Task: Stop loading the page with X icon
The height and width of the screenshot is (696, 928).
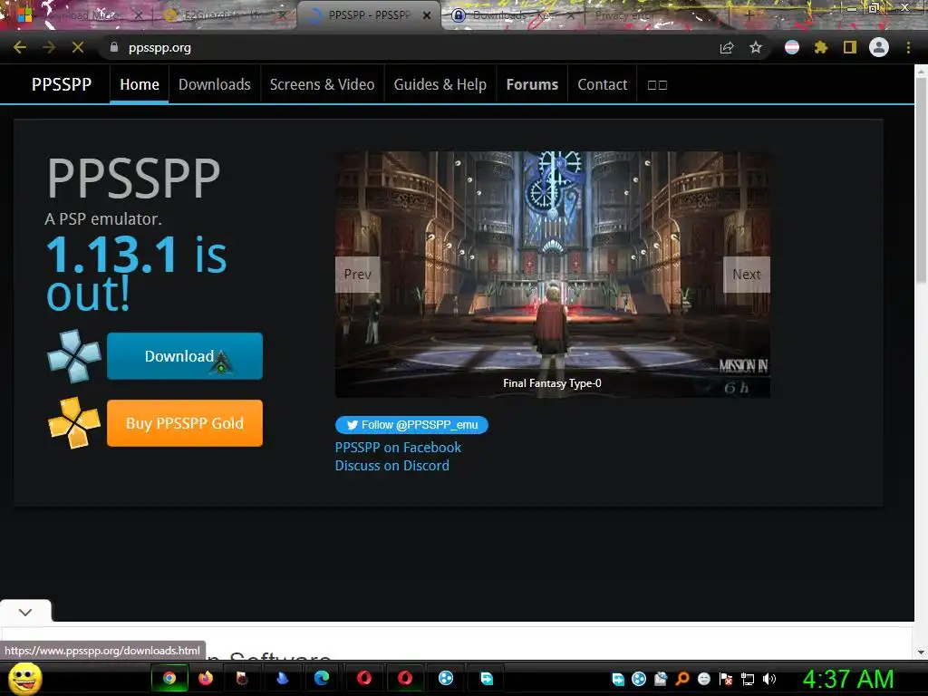Action: pyautogui.click(x=78, y=47)
